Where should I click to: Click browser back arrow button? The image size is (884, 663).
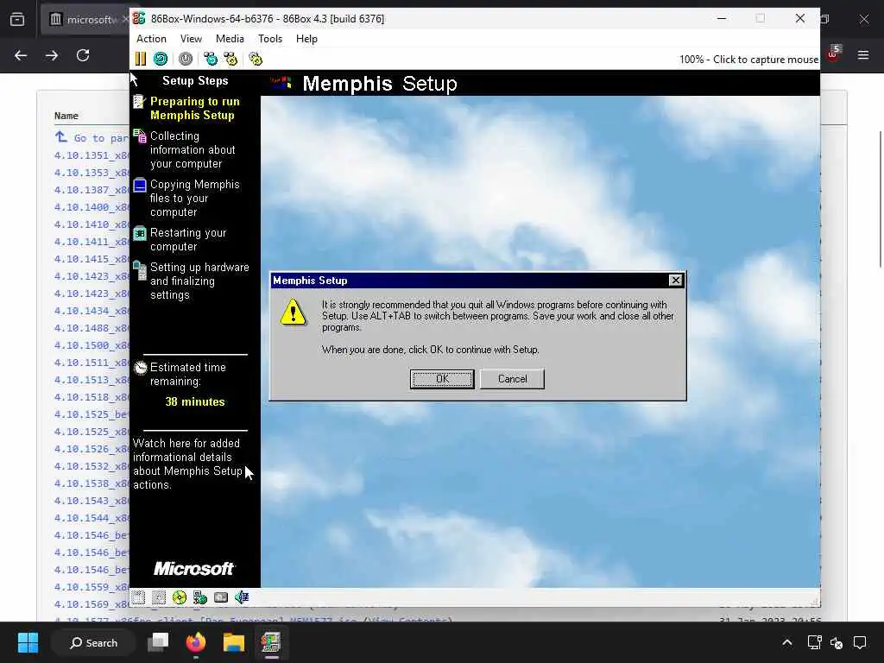[21, 55]
